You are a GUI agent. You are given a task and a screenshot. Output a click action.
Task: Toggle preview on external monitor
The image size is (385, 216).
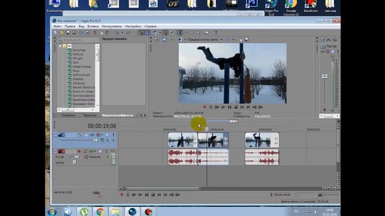tap(164, 40)
